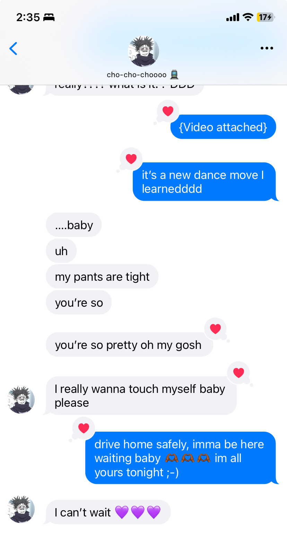Screen dimensions: 287x540
Task: Tap the blue back chevron
Action: coord(13,48)
